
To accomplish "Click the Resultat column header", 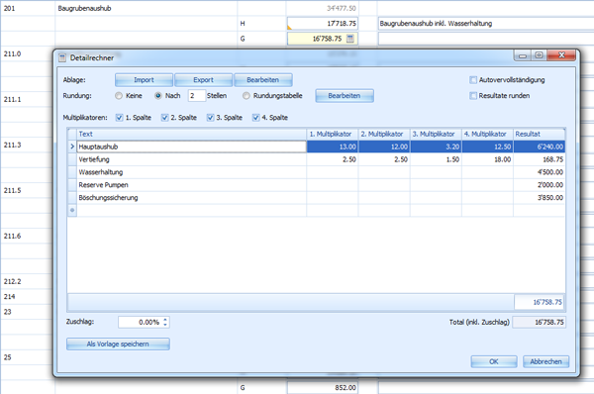I will 540,134.
